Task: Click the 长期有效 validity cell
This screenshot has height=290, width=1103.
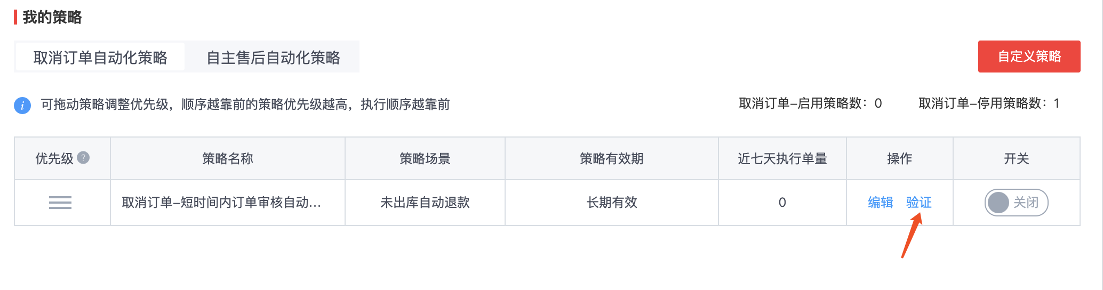Action: pyautogui.click(x=612, y=203)
